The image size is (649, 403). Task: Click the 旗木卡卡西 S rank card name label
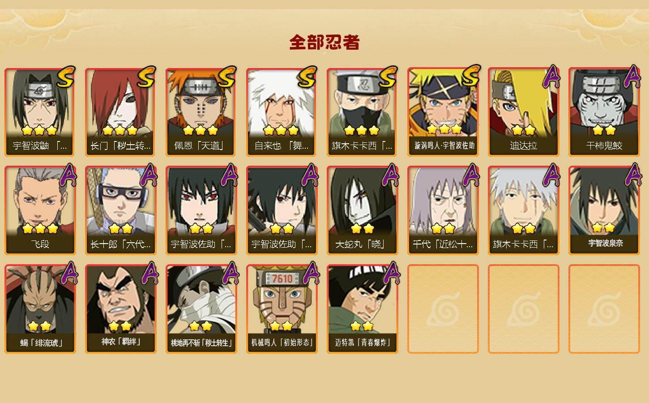click(x=362, y=146)
